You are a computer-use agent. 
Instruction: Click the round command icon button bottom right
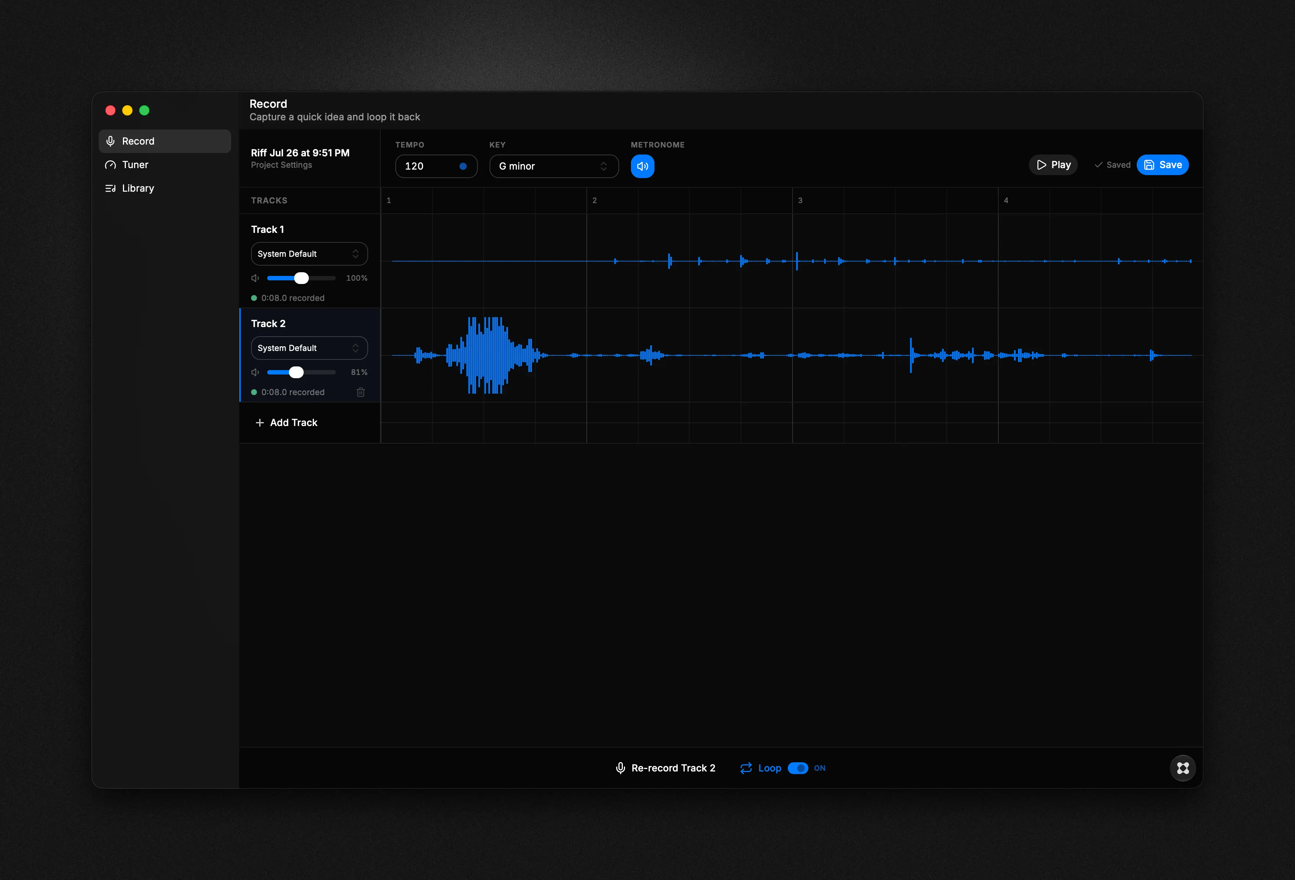[1183, 768]
